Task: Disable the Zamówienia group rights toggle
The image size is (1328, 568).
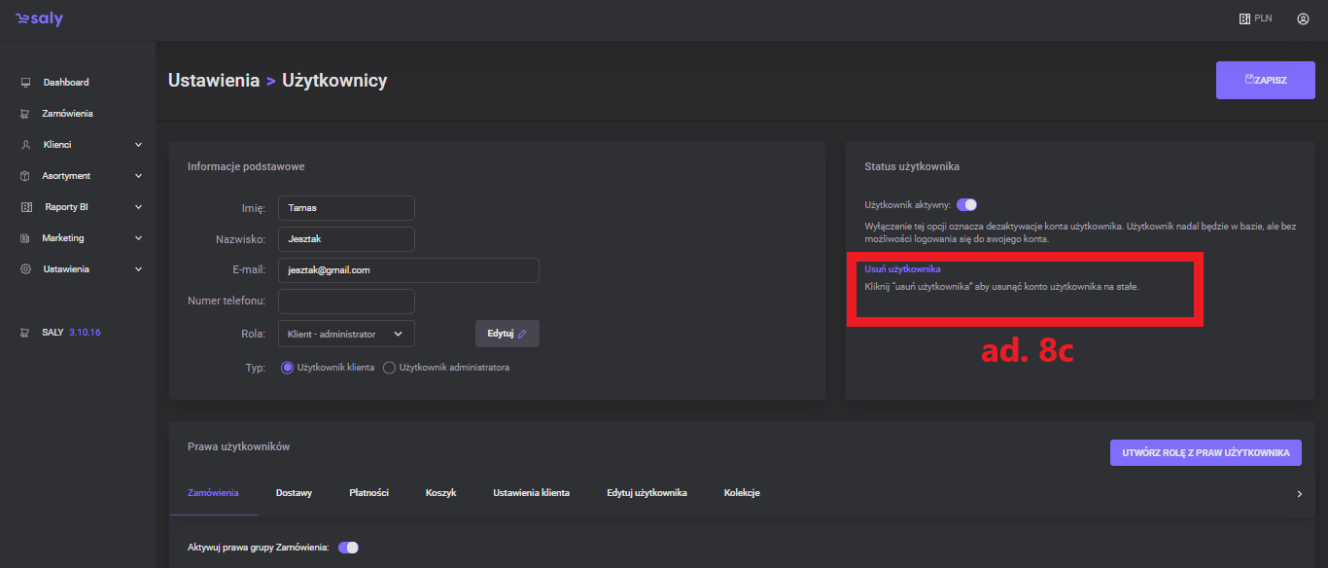Action: tap(348, 548)
